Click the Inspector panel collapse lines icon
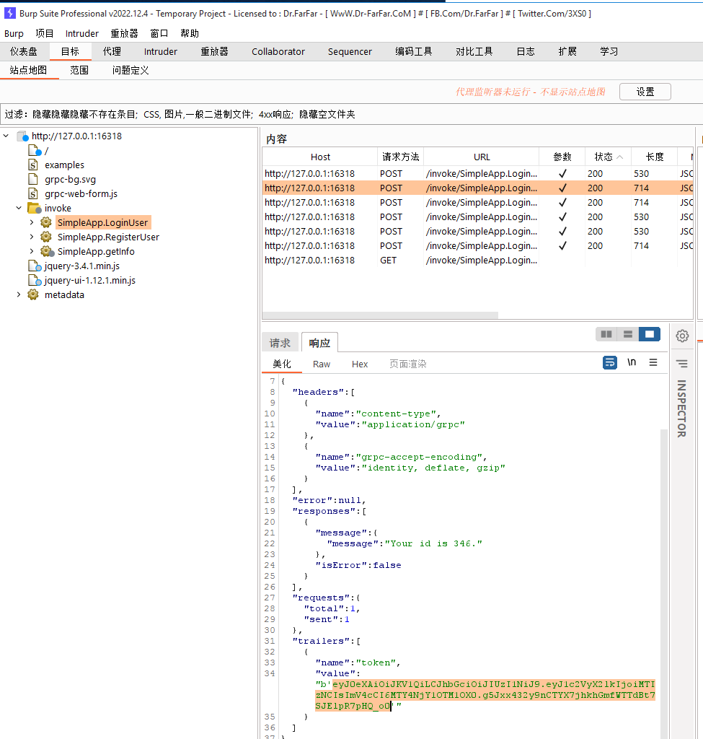The image size is (703, 739). click(682, 364)
